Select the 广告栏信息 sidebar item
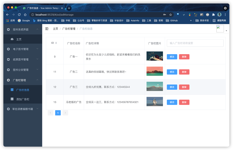Screen dimensions: 233x150 (x=23, y=90)
